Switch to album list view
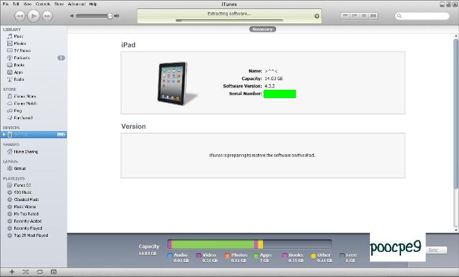The height and width of the screenshot is (277, 459). [x=354, y=16]
